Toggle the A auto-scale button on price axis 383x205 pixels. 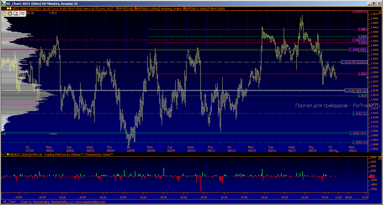[x=380, y=13]
